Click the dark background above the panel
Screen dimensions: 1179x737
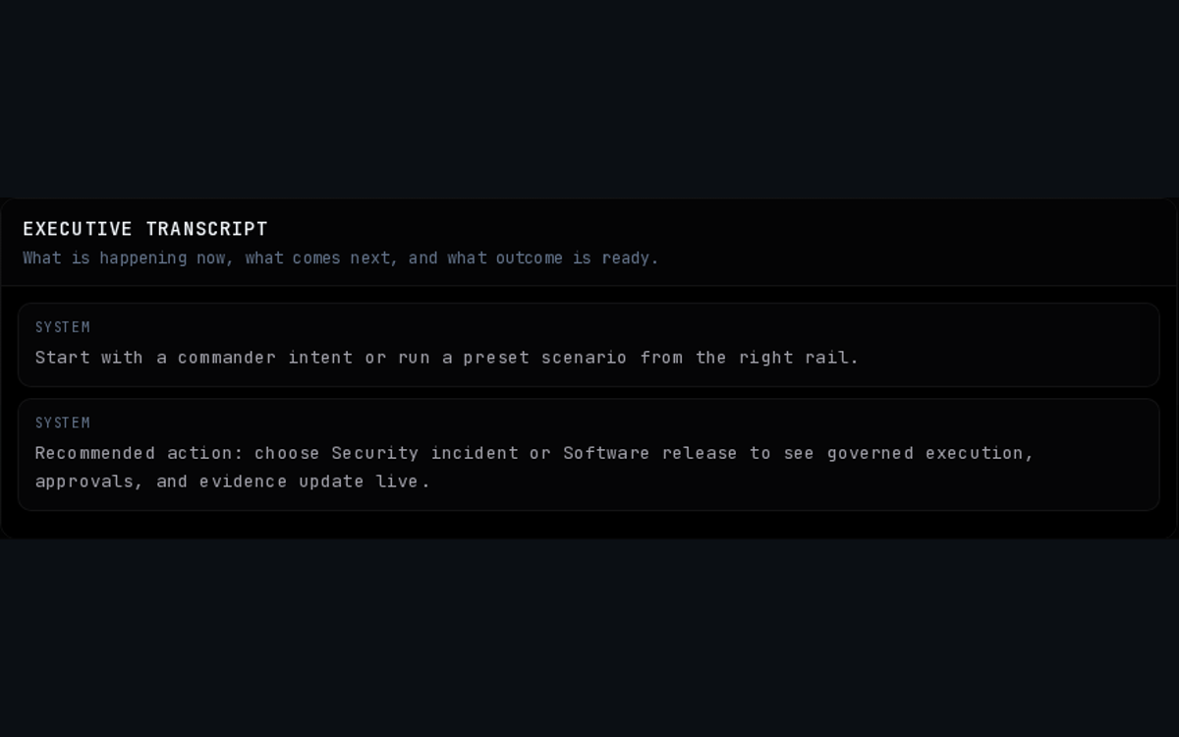589,98
